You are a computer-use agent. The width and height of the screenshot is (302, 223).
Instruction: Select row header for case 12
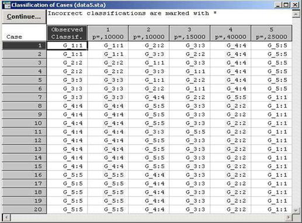[x=24, y=140]
